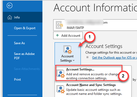Viewport: 137px width, 97px height.
Task: Choose Save As in sidebar
Action: pos(19,43)
